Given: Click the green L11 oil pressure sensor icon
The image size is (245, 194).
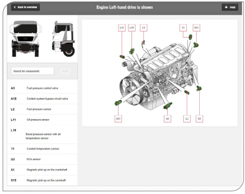Looking at the screenshot, I should click(122, 57).
